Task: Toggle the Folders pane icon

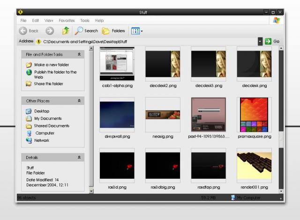Action: tap(105, 31)
